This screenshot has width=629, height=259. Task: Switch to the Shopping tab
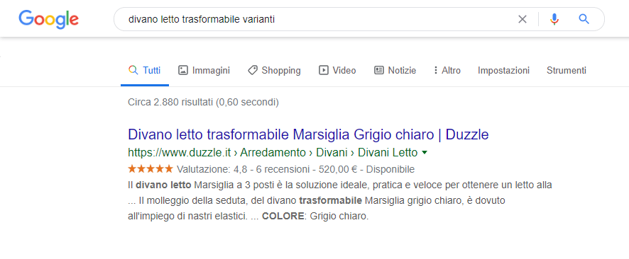274,70
